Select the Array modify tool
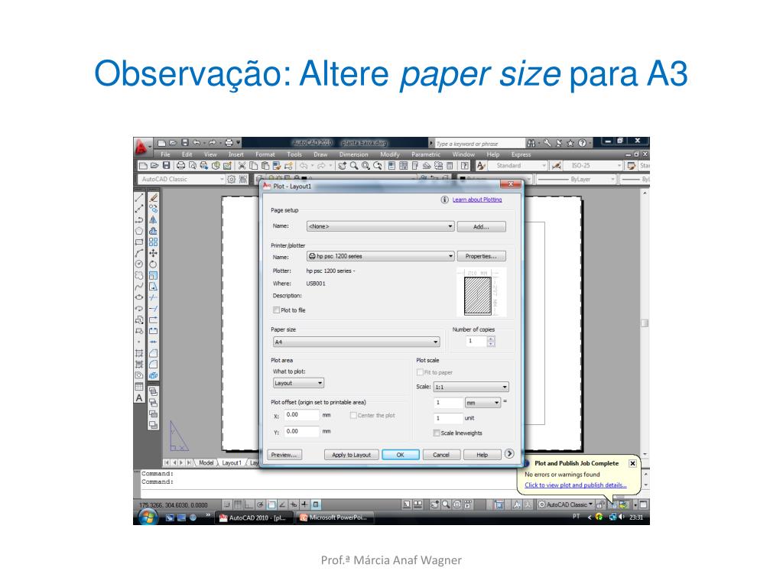Screen dimensions: 783x587 point(153,242)
